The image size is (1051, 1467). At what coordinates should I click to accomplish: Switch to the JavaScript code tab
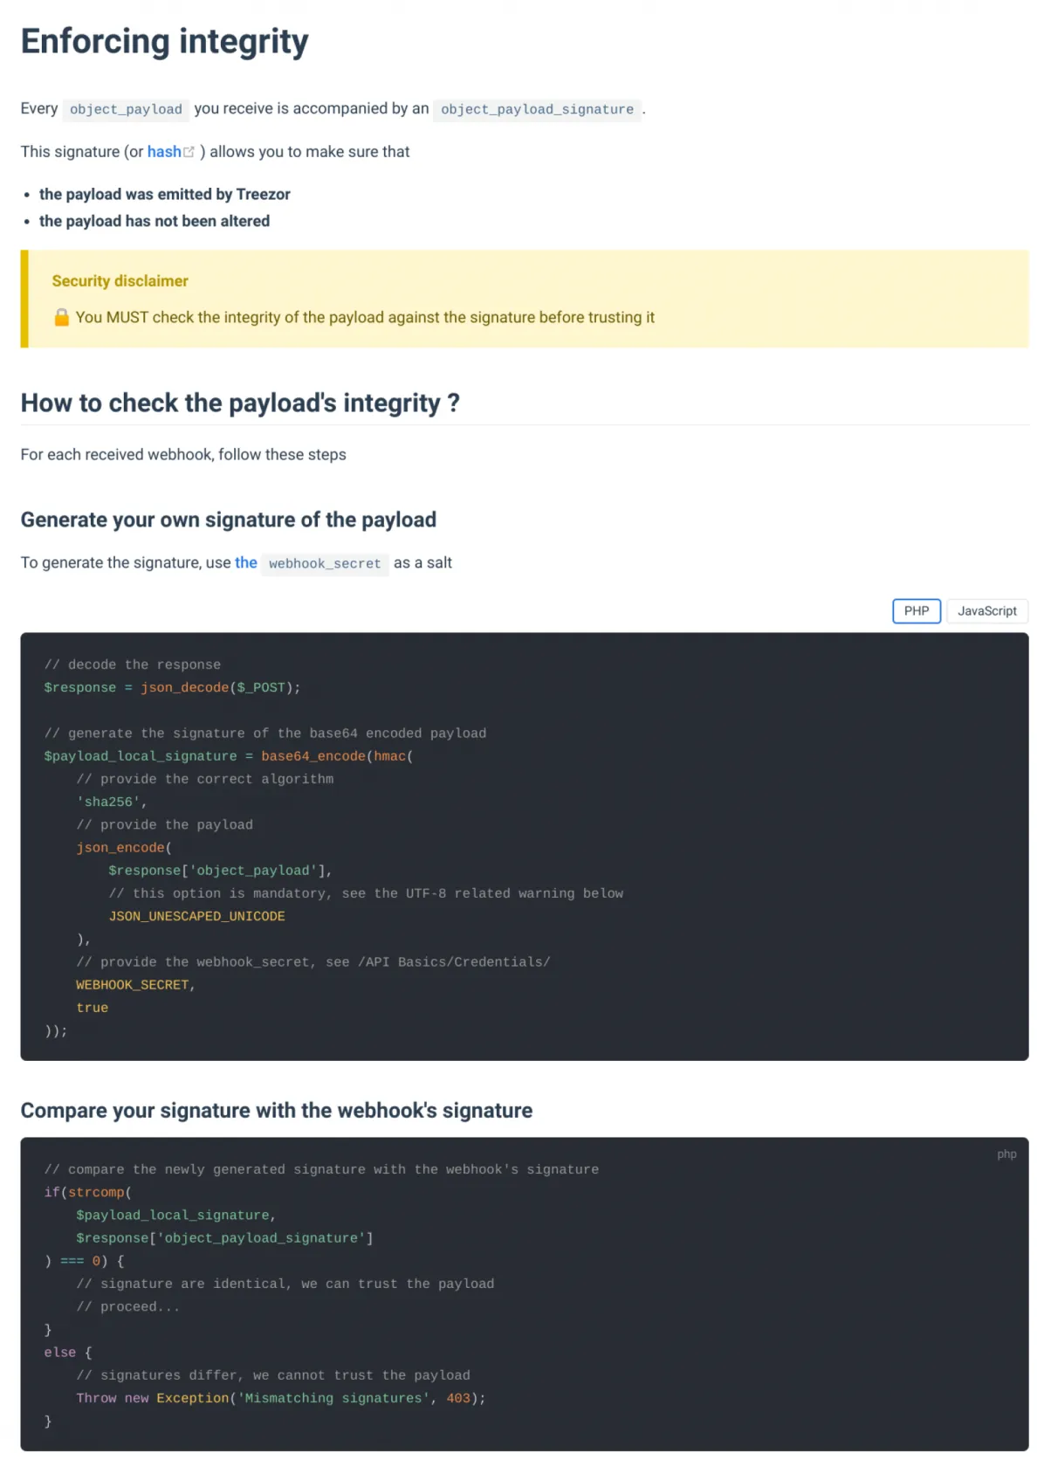click(986, 611)
